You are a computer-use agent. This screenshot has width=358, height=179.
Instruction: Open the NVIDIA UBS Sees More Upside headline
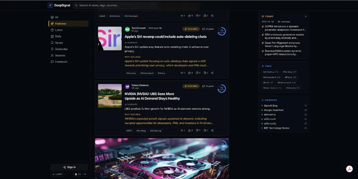(x=152, y=96)
